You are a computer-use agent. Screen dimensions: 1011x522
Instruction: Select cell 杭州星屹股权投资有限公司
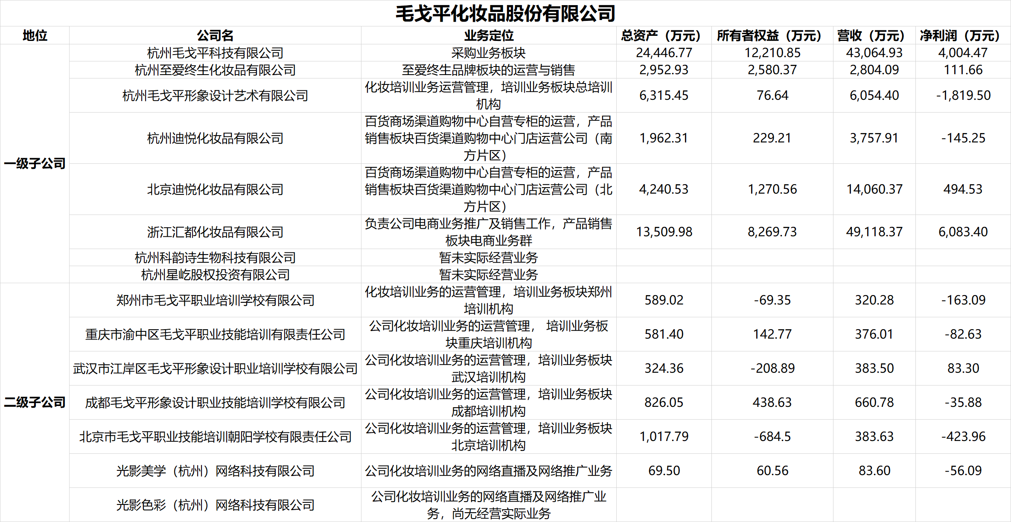click(215, 275)
